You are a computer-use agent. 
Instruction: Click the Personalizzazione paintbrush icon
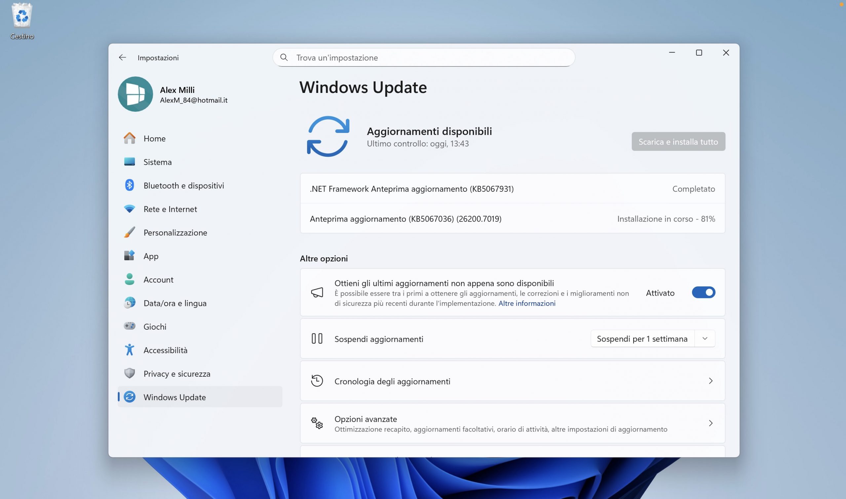pos(129,232)
